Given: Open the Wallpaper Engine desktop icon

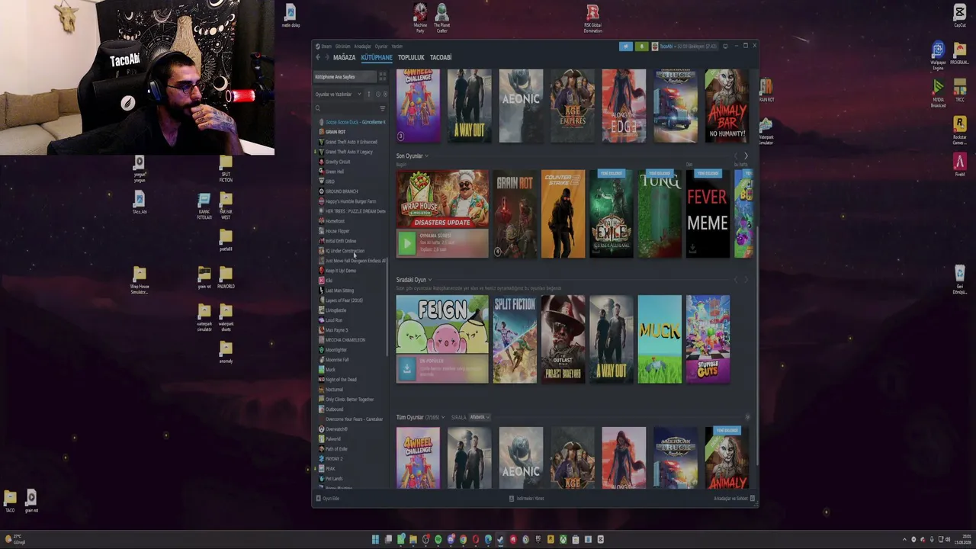Looking at the screenshot, I should point(938,56).
